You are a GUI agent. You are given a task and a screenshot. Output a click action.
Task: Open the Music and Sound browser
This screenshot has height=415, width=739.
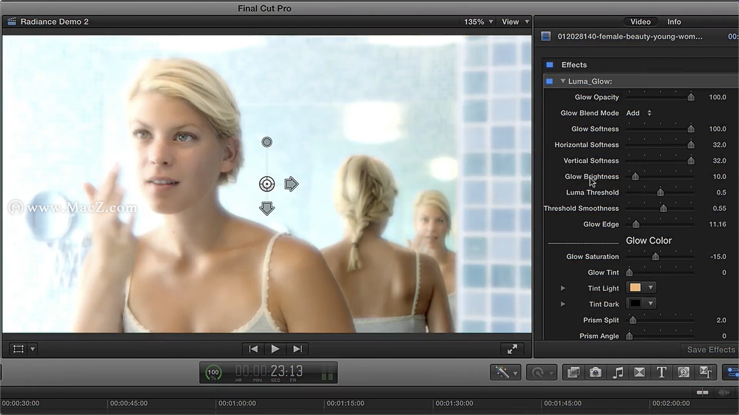tap(618, 372)
